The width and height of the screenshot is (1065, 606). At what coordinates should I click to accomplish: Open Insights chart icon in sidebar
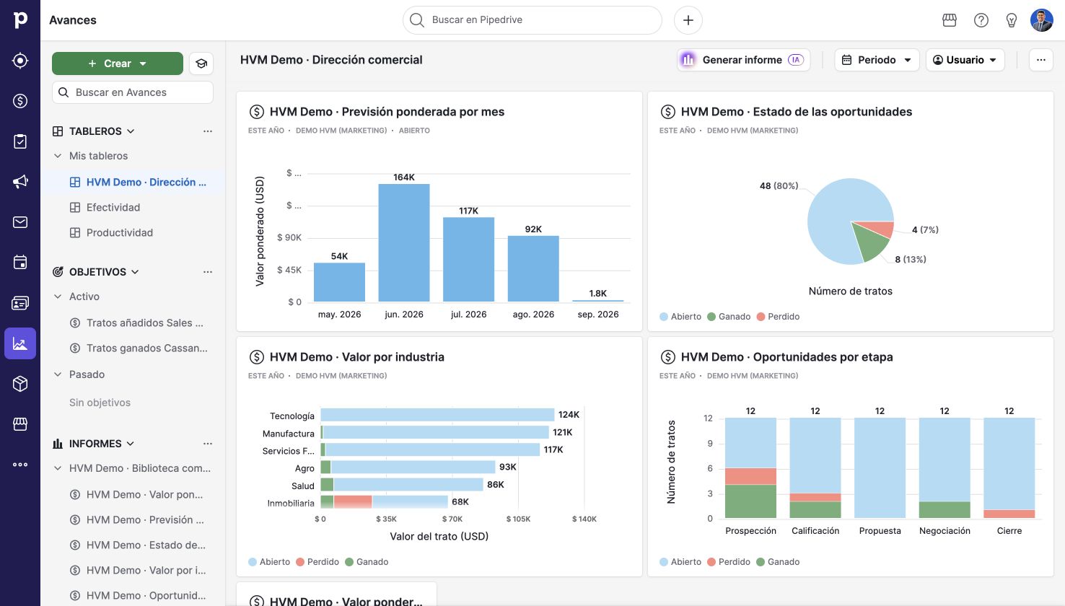[x=20, y=343]
